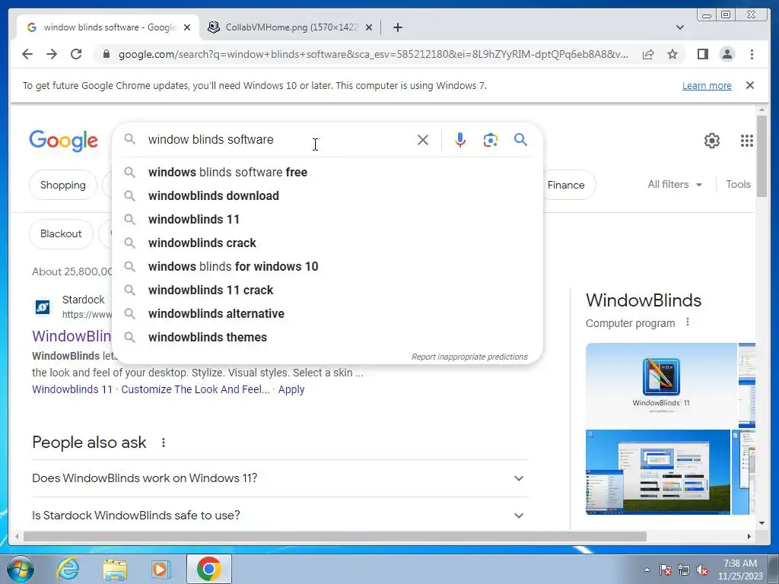
Task: Search by image with camera icon
Action: pos(491,140)
